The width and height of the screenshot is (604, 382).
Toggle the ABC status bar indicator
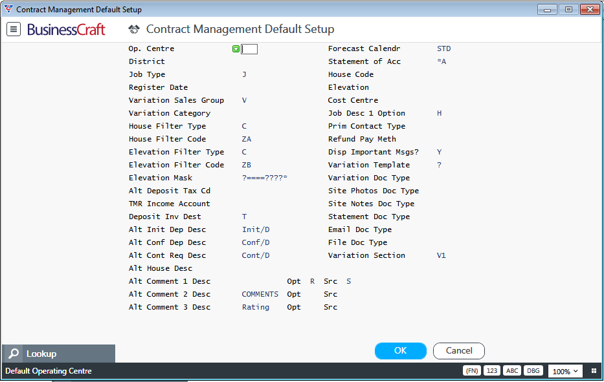coord(512,371)
